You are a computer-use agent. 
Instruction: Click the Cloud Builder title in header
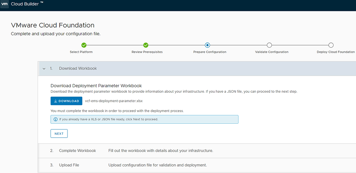coord(28,4)
